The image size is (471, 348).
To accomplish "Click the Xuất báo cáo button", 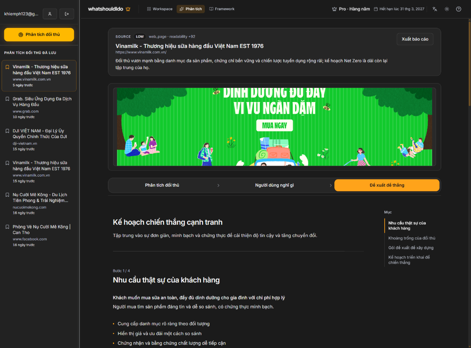I will 415,39.
